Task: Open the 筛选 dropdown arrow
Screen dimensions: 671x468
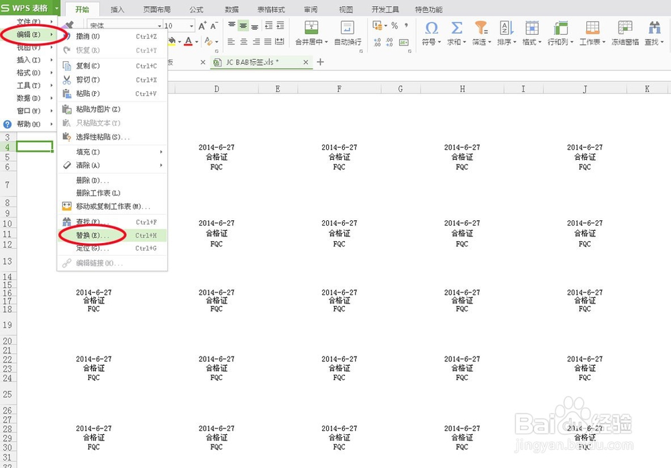Action: (x=488, y=42)
